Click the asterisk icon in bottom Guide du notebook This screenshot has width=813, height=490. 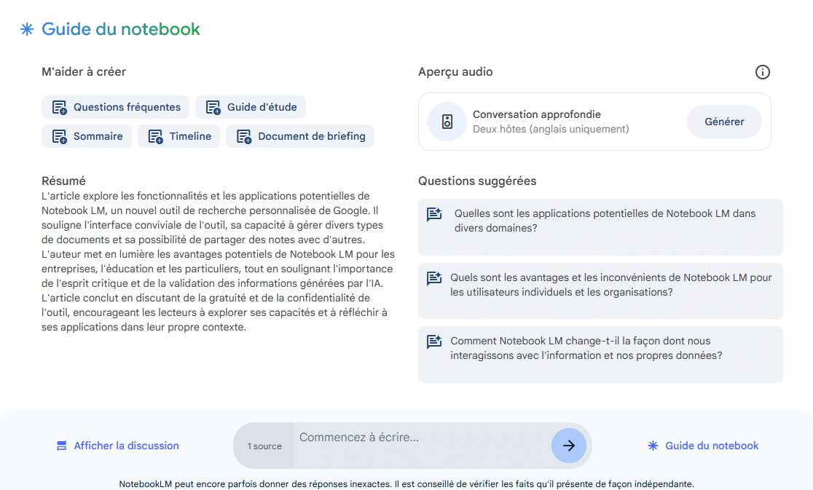pos(653,446)
